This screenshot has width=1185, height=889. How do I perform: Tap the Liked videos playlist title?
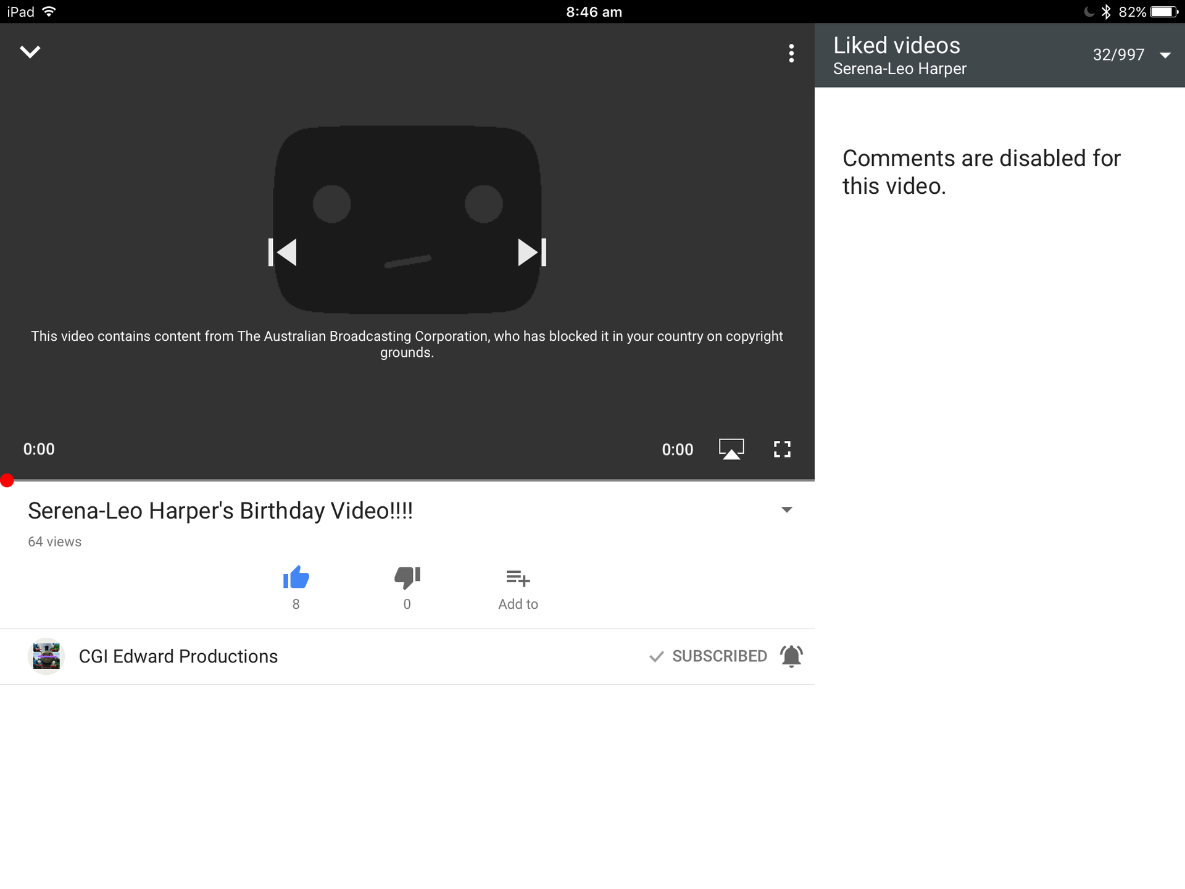pos(896,45)
